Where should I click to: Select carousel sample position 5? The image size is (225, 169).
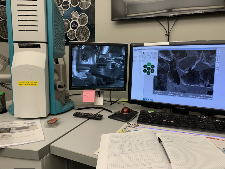pos(152,71)
